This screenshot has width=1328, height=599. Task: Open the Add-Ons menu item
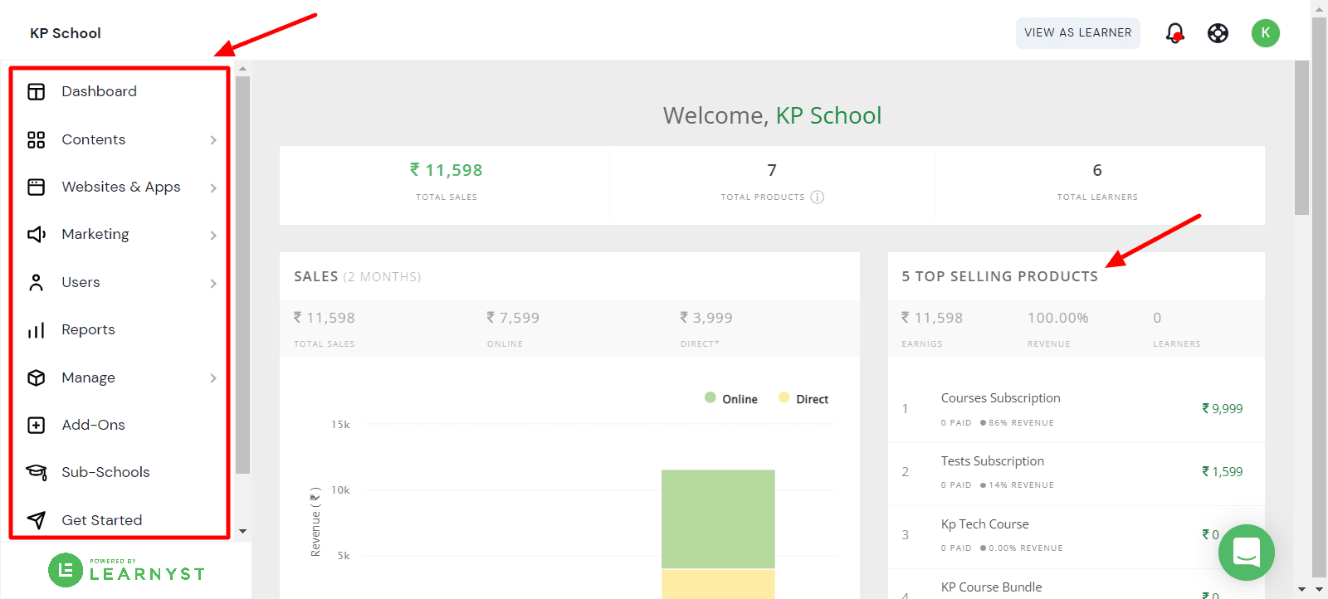click(93, 425)
